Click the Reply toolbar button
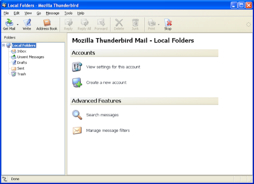 pyautogui.click(x=68, y=24)
